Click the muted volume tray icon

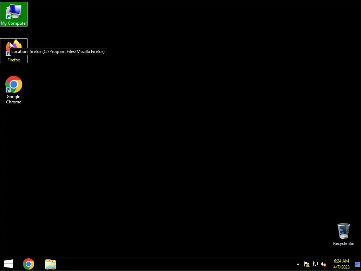pos(324,264)
